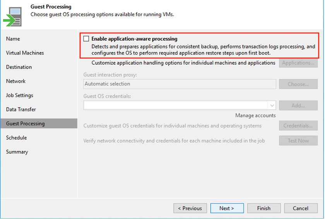Open the Virtual Machines step
Viewport: 325px width, 219px height.
click(x=25, y=53)
